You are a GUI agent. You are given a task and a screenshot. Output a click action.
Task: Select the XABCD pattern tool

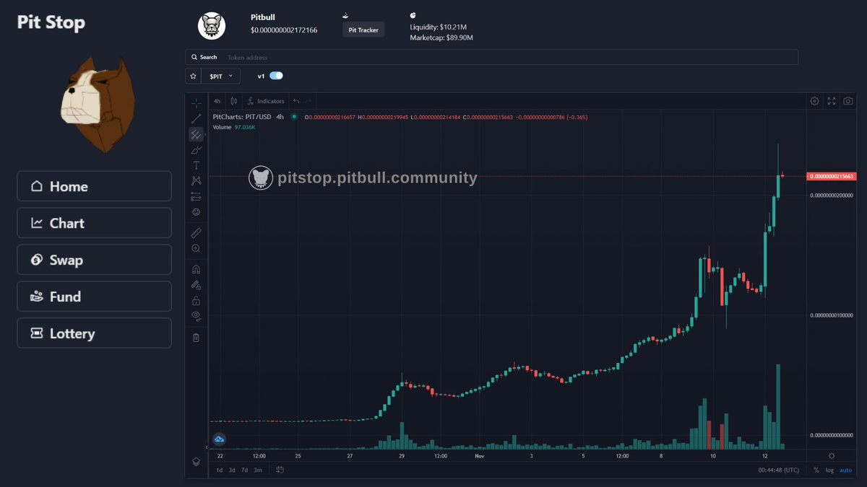click(196, 181)
